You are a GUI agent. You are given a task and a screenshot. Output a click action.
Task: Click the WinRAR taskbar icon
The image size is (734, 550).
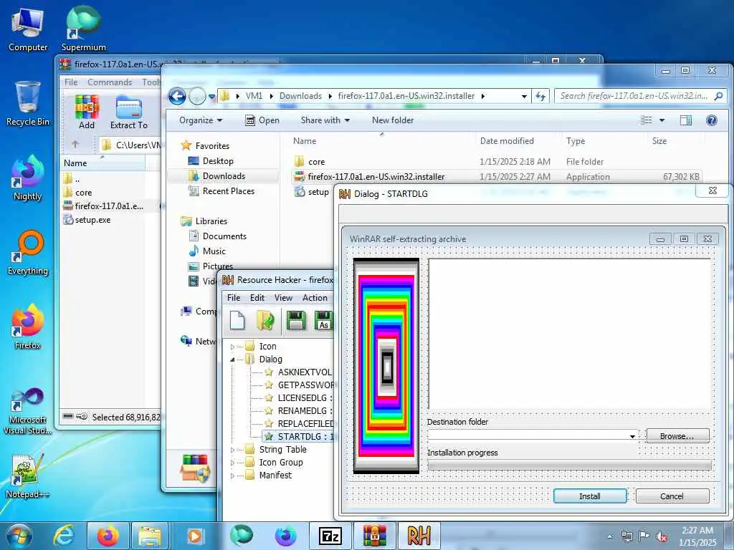[374, 536]
